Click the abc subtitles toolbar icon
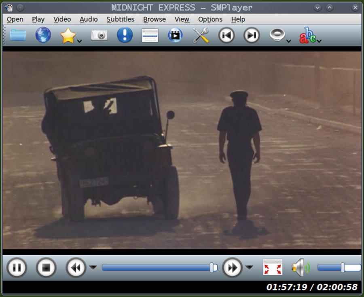The image size is (364, 297). tap(307, 35)
